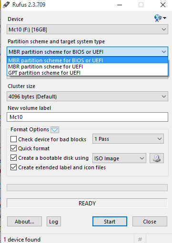This screenshot has width=172, height=243.
Task: Enable Check device for bad blocks
Action: pyautogui.click(x=13, y=139)
